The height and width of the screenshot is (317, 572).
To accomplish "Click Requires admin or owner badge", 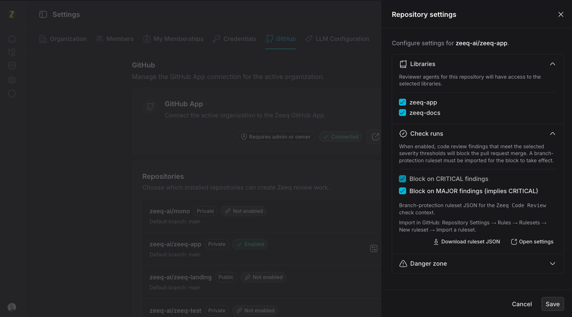I will (x=276, y=137).
